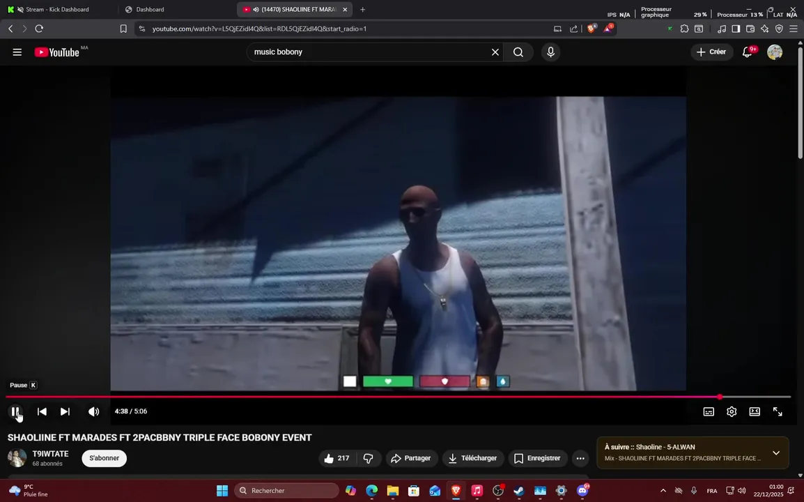Toggle the Brave sidebar panel

736,29
